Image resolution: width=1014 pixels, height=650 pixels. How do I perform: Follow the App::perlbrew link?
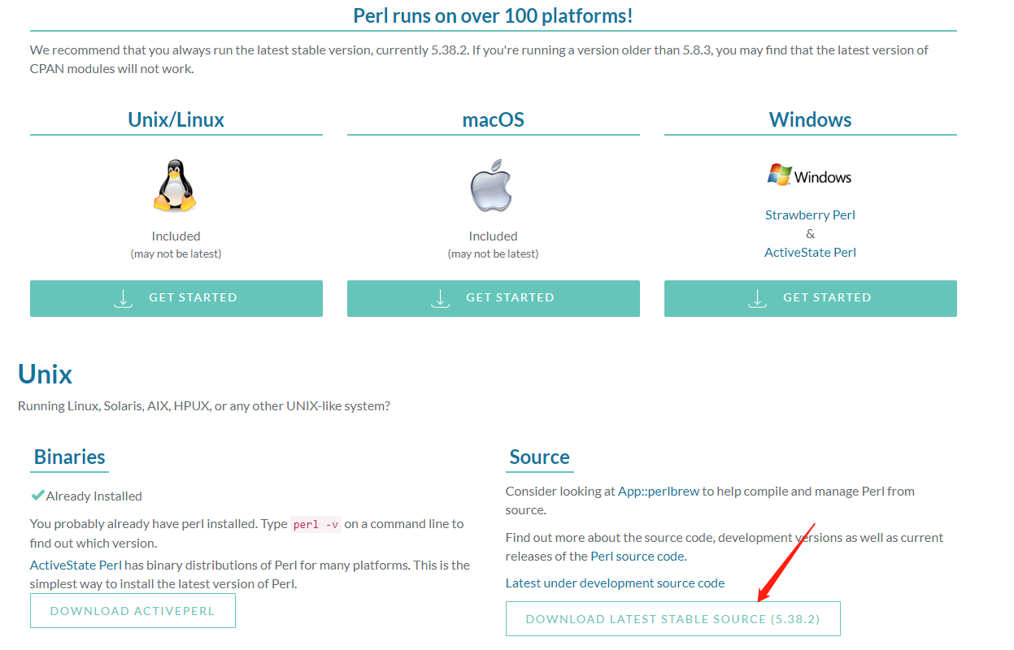pos(659,492)
